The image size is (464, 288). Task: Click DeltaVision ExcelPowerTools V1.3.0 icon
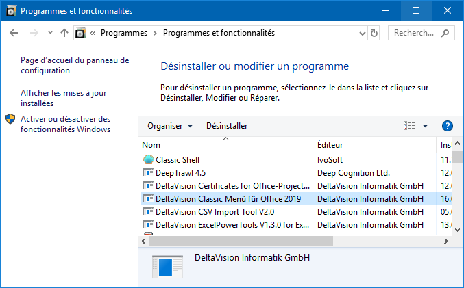click(x=149, y=224)
